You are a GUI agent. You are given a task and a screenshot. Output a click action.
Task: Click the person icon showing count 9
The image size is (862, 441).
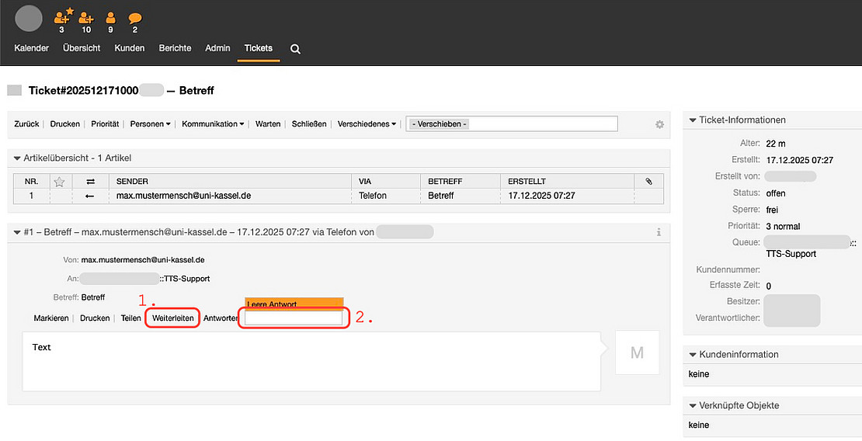coord(110,17)
